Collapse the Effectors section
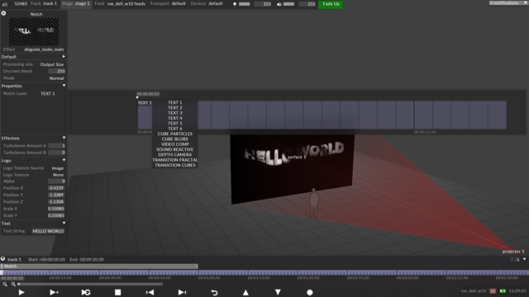529x297 pixels. pyautogui.click(x=64, y=138)
